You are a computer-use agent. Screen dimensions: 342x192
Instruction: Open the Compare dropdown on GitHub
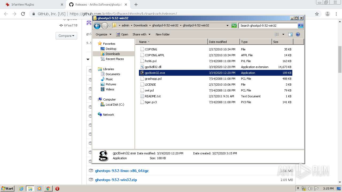[66, 36]
